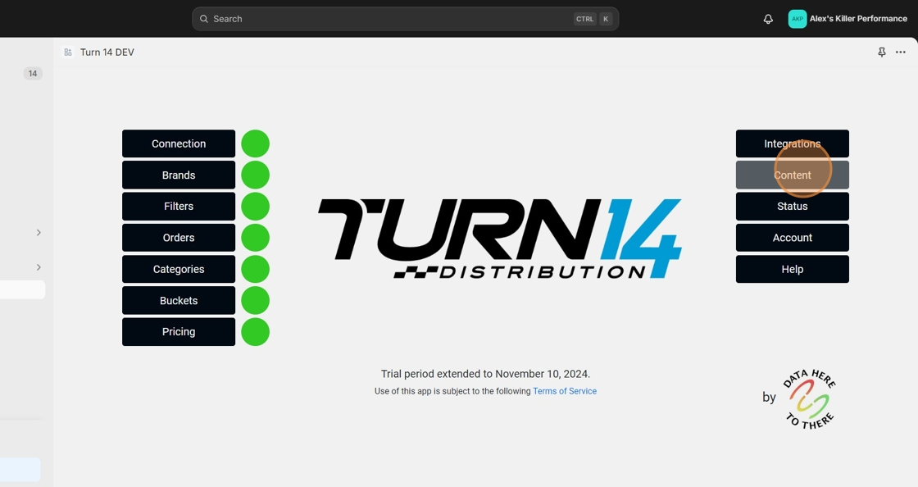Click the AKP profile avatar
This screenshot has width=918, height=487.
(798, 19)
